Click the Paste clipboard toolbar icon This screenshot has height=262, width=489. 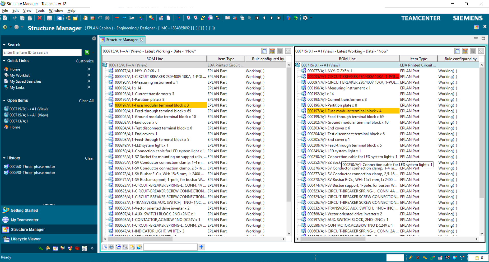pos(30,18)
